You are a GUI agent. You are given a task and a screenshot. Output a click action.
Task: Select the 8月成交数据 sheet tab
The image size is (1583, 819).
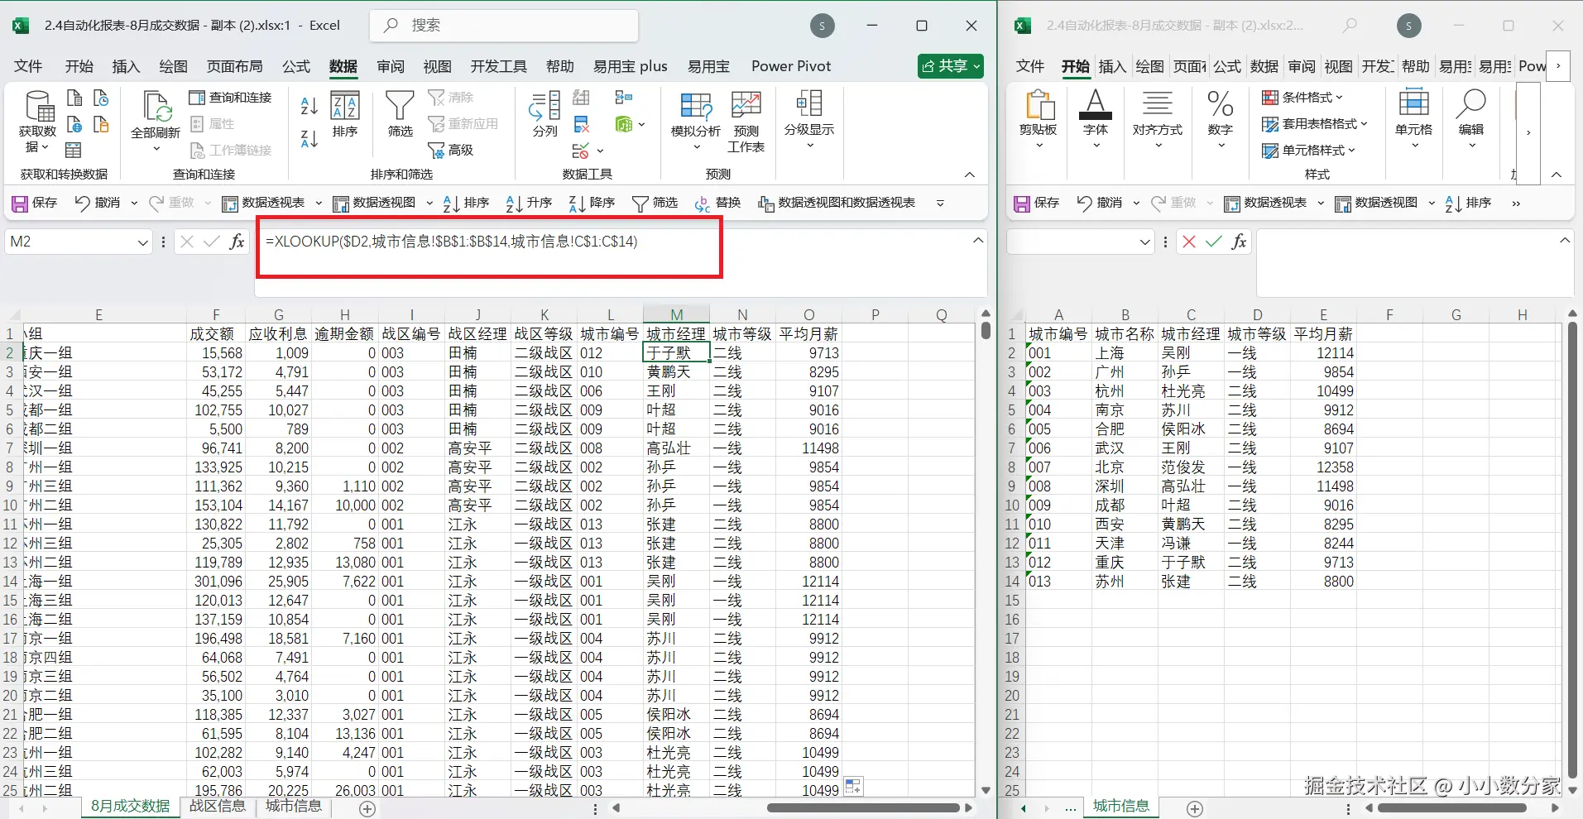(x=130, y=807)
